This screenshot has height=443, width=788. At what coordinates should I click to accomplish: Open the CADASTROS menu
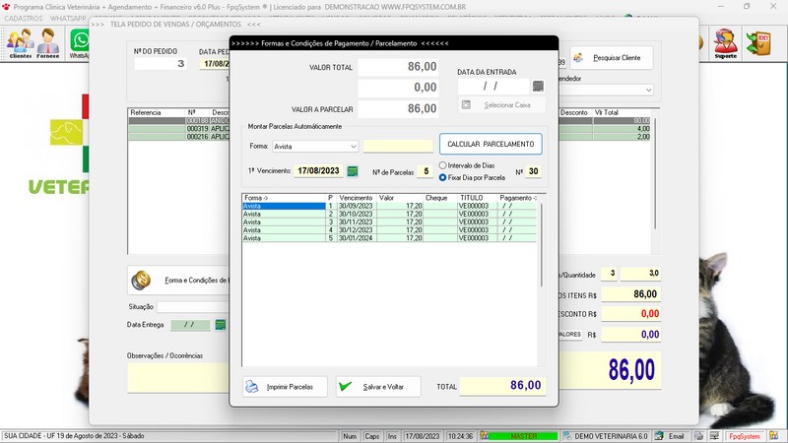click(24, 18)
